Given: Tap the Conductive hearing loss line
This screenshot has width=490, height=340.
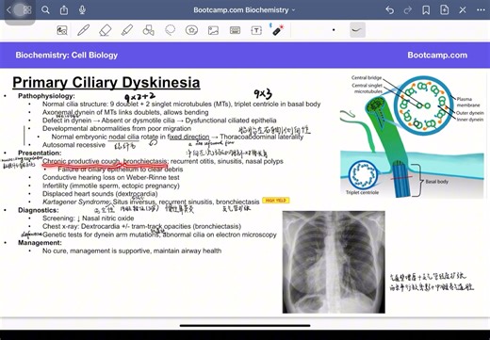Looking at the screenshot, I should (x=111, y=177).
